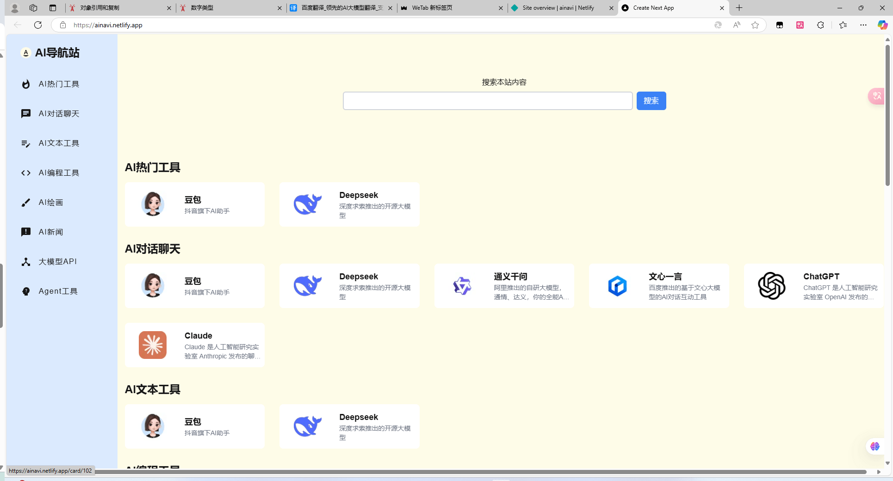Screen dimensions: 893x481
Task: Open the 通义千问 card
Action: [x=504, y=286]
